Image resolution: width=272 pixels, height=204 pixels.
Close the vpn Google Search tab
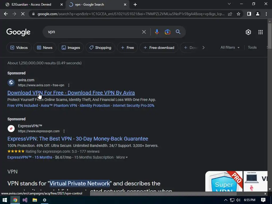[125, 5]
